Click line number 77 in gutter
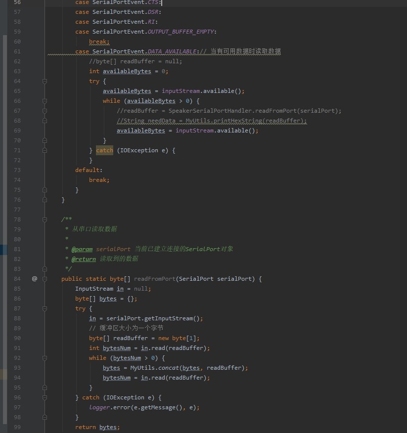407x433 pixels. [x=17, y=210]
